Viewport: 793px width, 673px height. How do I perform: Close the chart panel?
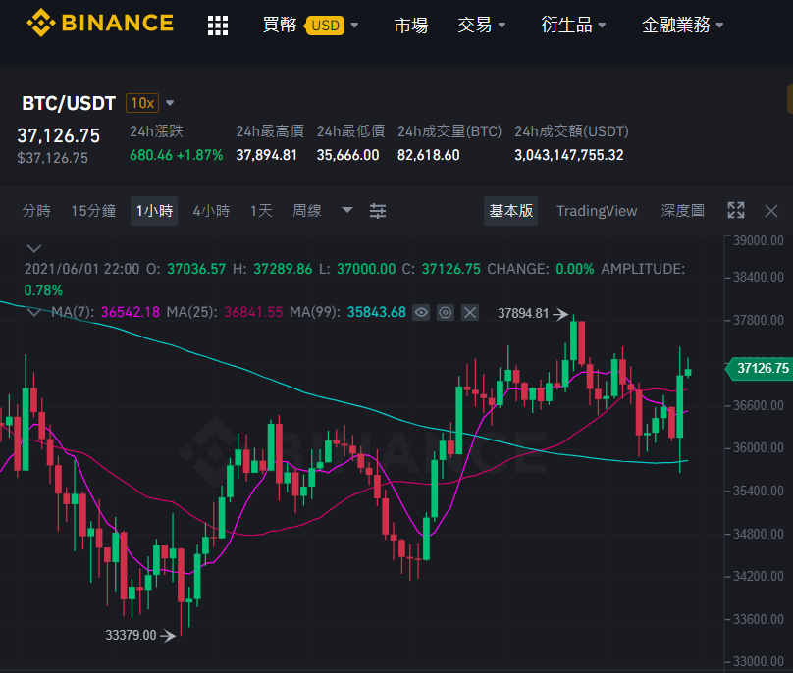point(771,211)
